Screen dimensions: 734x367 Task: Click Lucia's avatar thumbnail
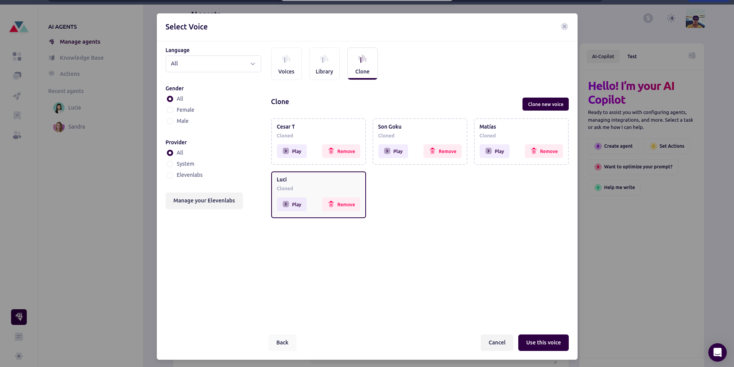click(59, 108)
